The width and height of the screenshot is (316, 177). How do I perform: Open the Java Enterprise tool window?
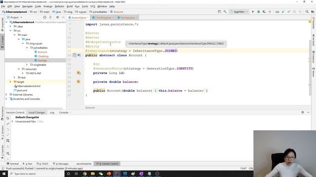click(83, 164)
